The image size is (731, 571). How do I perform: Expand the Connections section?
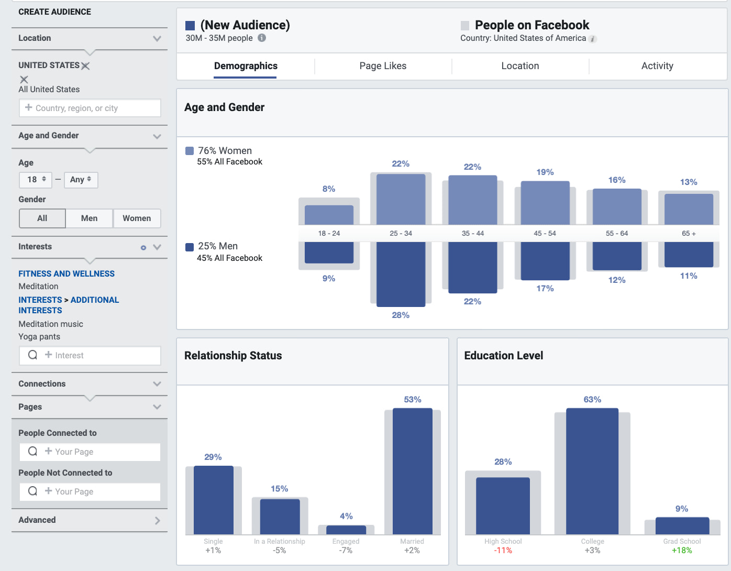(x=157, y=383)
